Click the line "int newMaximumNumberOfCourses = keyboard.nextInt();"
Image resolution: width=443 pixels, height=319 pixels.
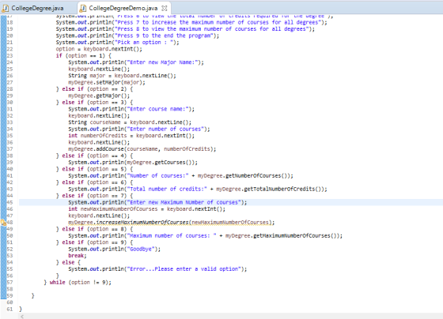(x=146, y=209)
